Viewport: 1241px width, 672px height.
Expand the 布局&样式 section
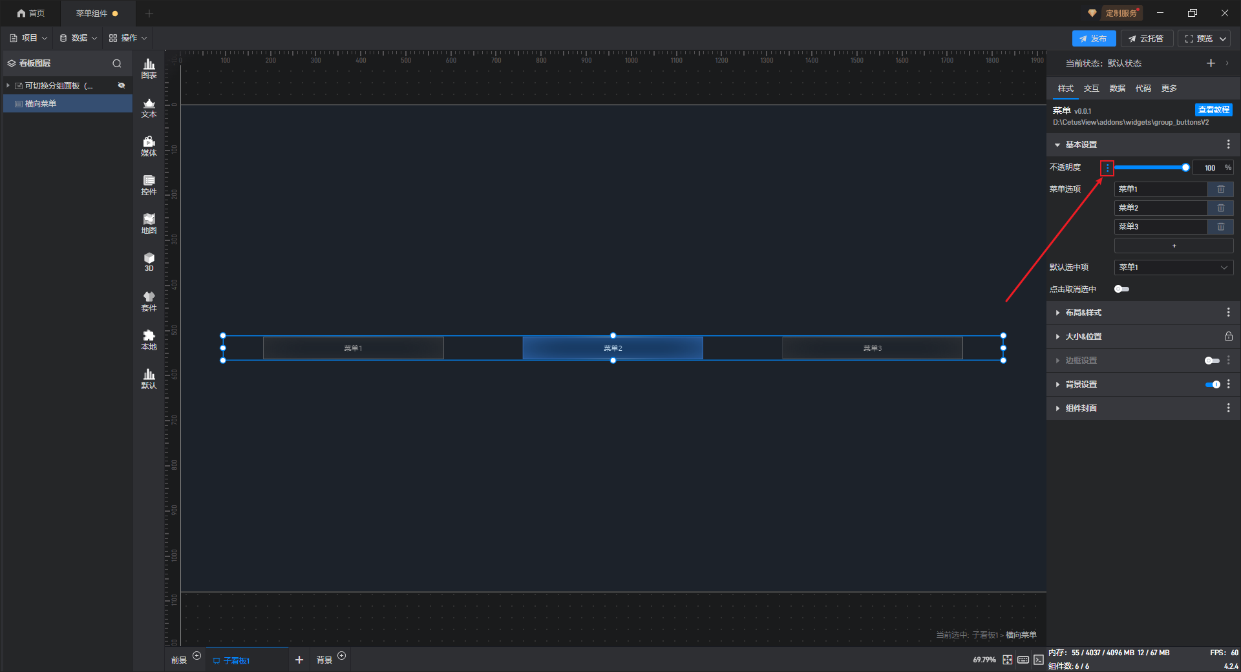tap(1057, 313)
